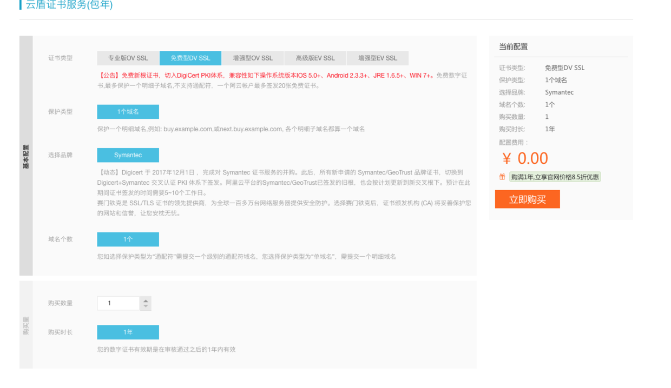The image size is (671, 388).
Task: Choose the 增强型OV SSL certificate type
Action: click(253, 58)
